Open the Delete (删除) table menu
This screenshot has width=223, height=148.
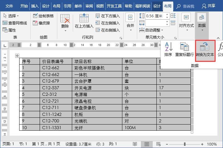(x=65, y=23)
